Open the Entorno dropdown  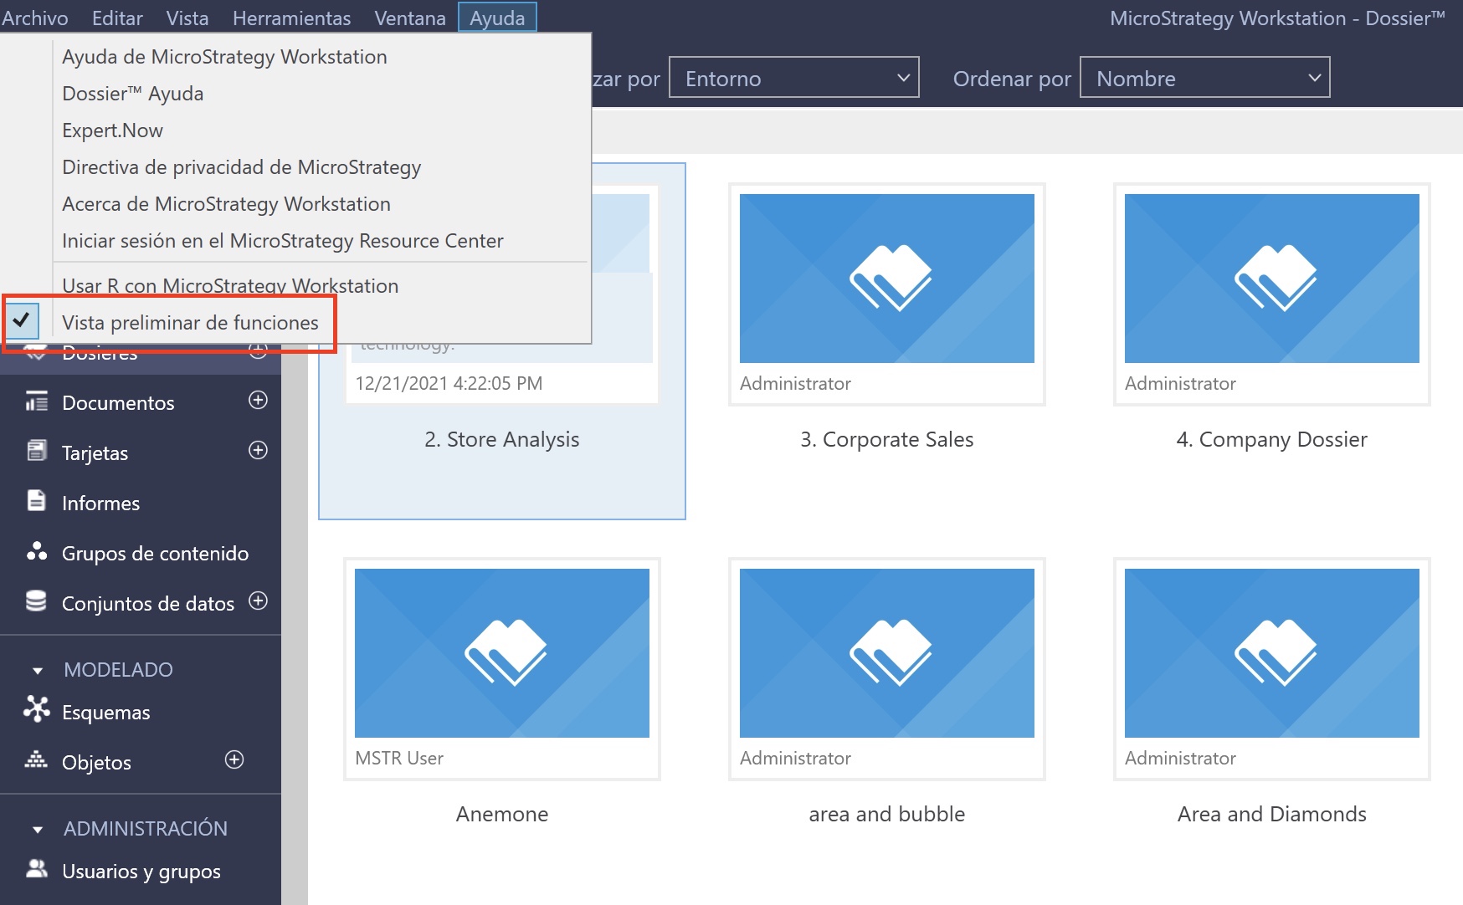pos(794,78)
